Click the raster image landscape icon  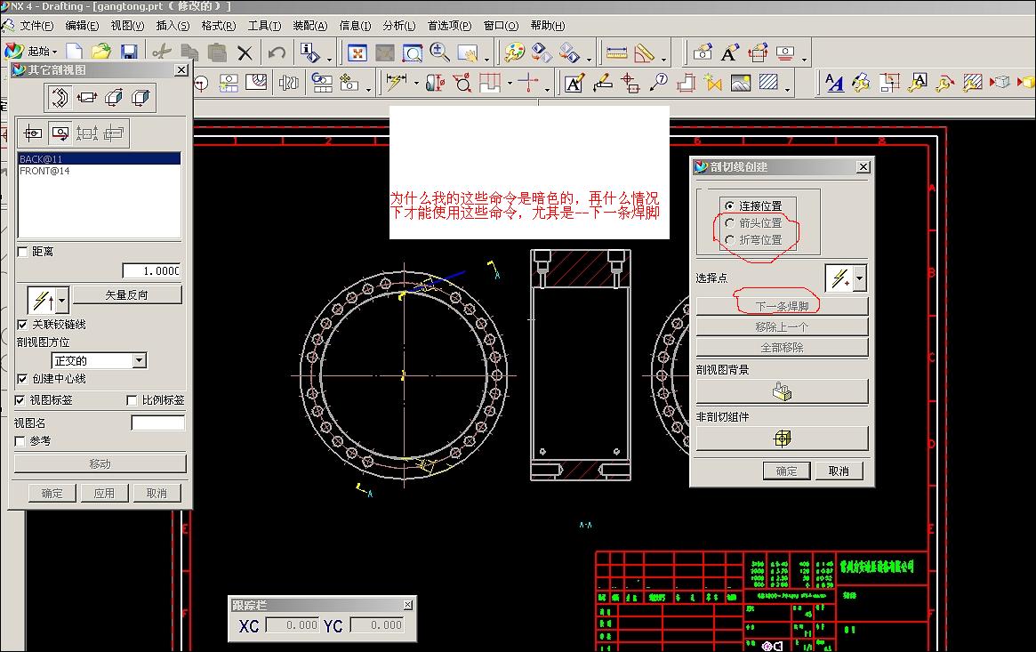tap(741, 83)
